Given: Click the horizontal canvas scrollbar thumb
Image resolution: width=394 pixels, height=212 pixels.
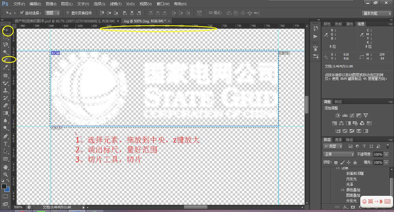Looking at the screenshot, I should [196, 207].
